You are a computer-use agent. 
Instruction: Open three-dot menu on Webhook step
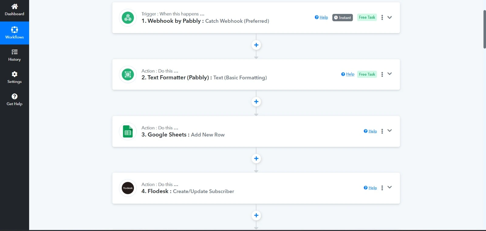pyautogui.click(x=382, y=18)
